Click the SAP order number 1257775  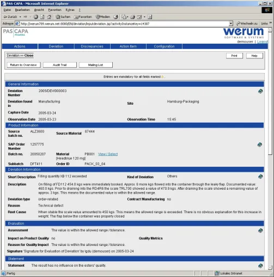tap(37, 144)
